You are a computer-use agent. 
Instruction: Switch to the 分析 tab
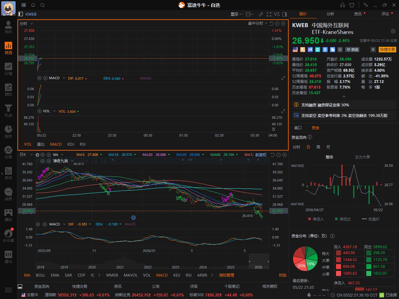(x=330, y=14)
